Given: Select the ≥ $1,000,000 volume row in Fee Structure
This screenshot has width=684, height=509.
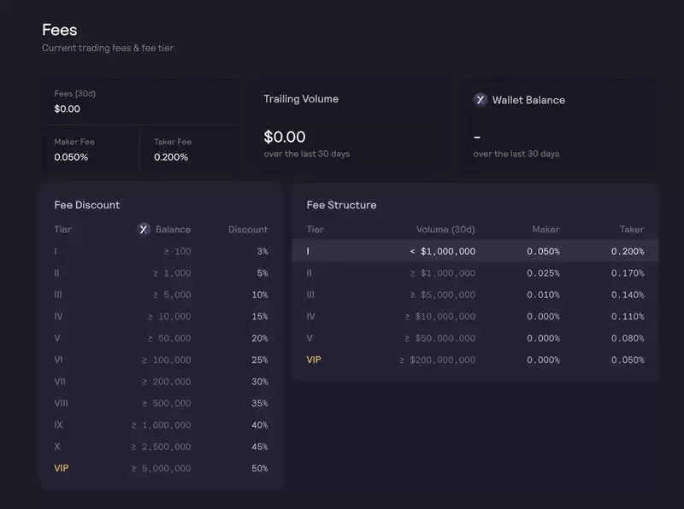Looking at the screenshot, I should [x=475, y=273].
